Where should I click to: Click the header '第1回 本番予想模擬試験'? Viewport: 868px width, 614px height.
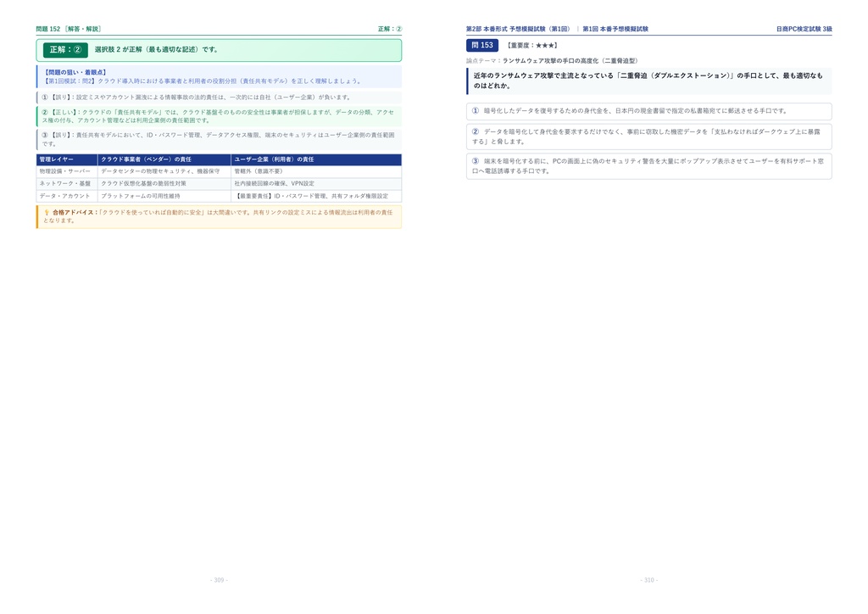pyautogui.click(x=615, y=29)
